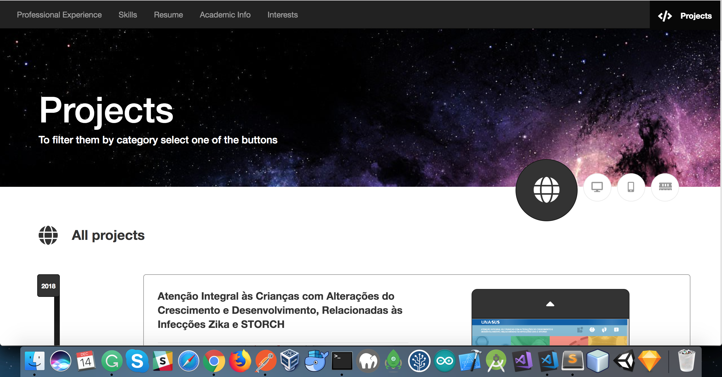The height and width of the screenshot is (377, 722).
Task: Launch Docker from the dock
Action: 316,361
